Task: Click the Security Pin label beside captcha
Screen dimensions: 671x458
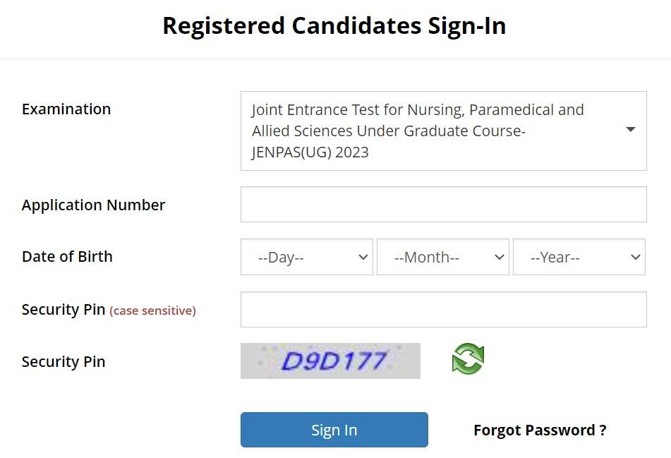Action: [x=64, y=361]
